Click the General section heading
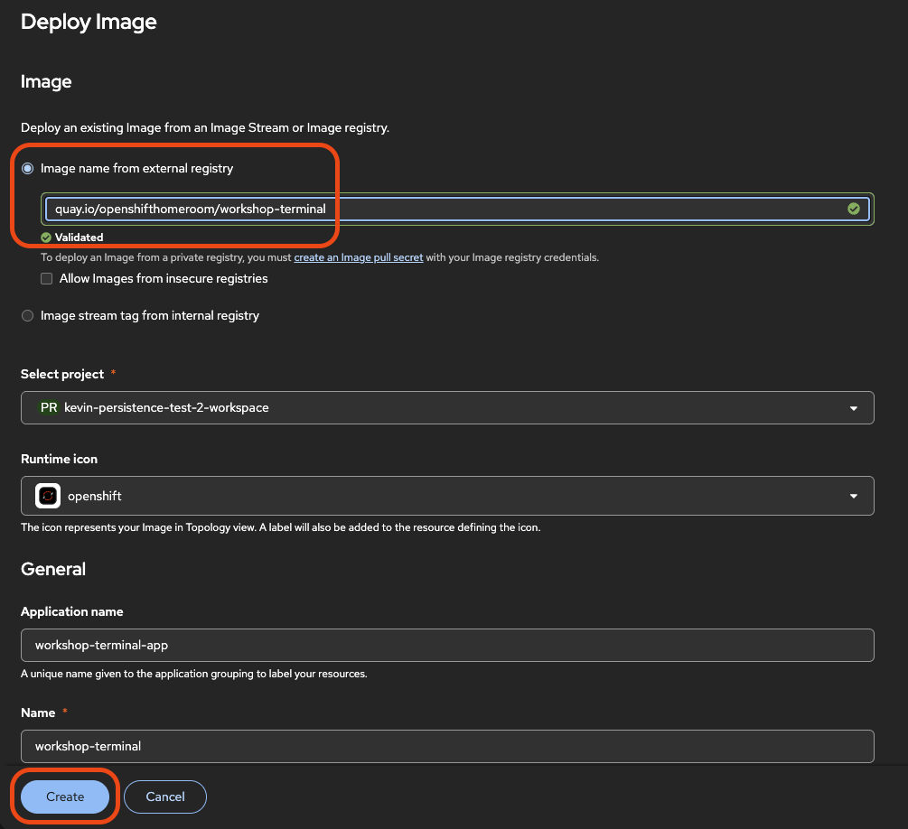Viewport: 908px width, 829px height. pos(53,569)
